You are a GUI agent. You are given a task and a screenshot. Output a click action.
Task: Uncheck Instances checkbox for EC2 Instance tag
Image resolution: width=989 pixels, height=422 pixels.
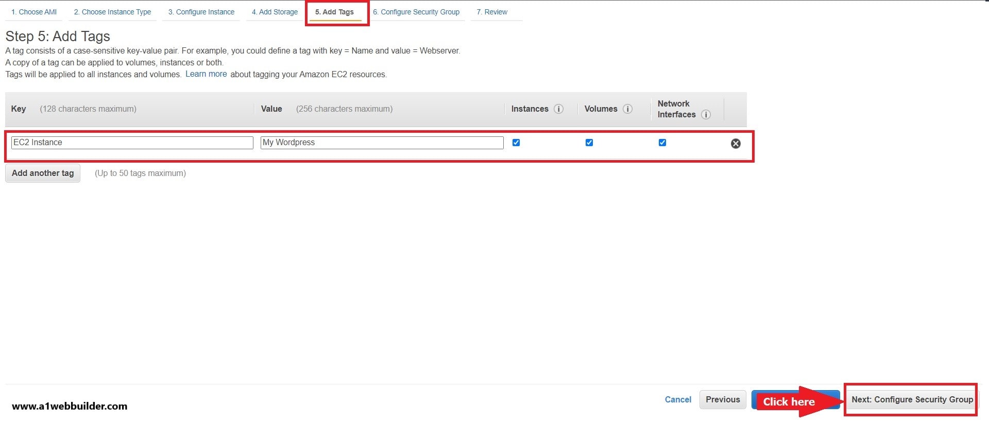516,143
